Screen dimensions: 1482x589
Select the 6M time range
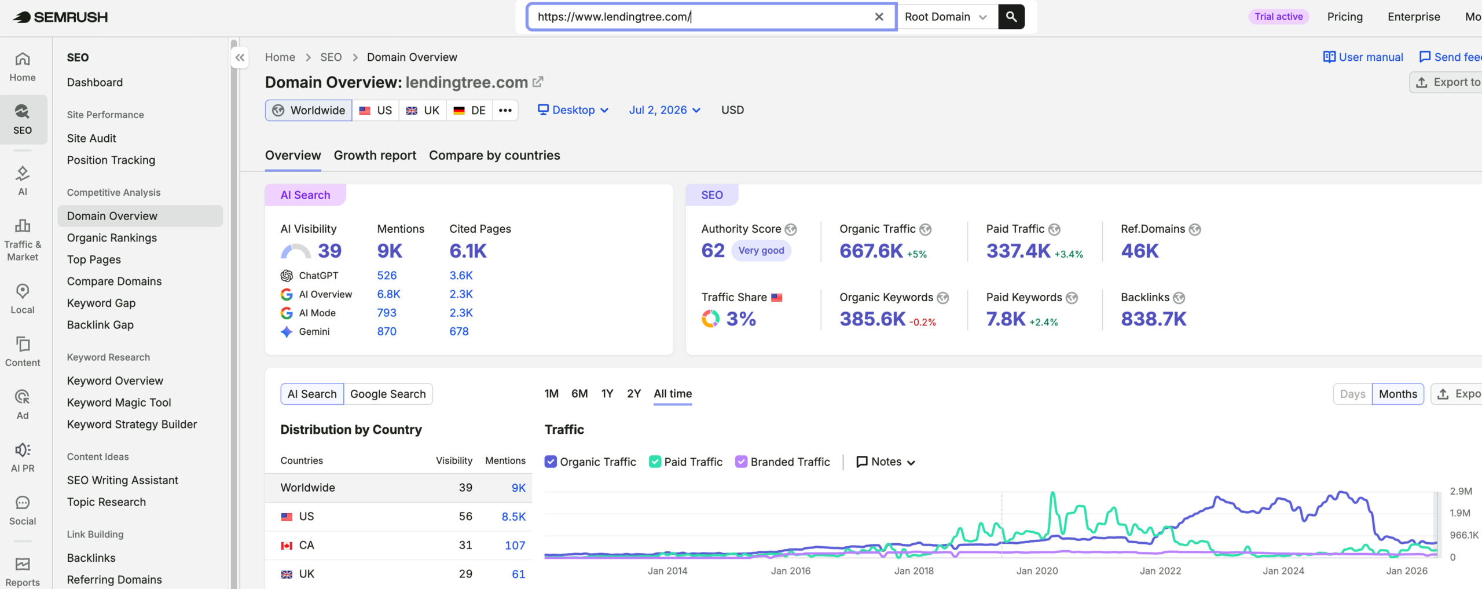579,394
